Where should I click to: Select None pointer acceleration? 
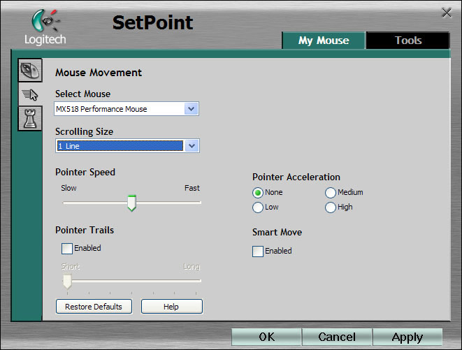point(258,193)
